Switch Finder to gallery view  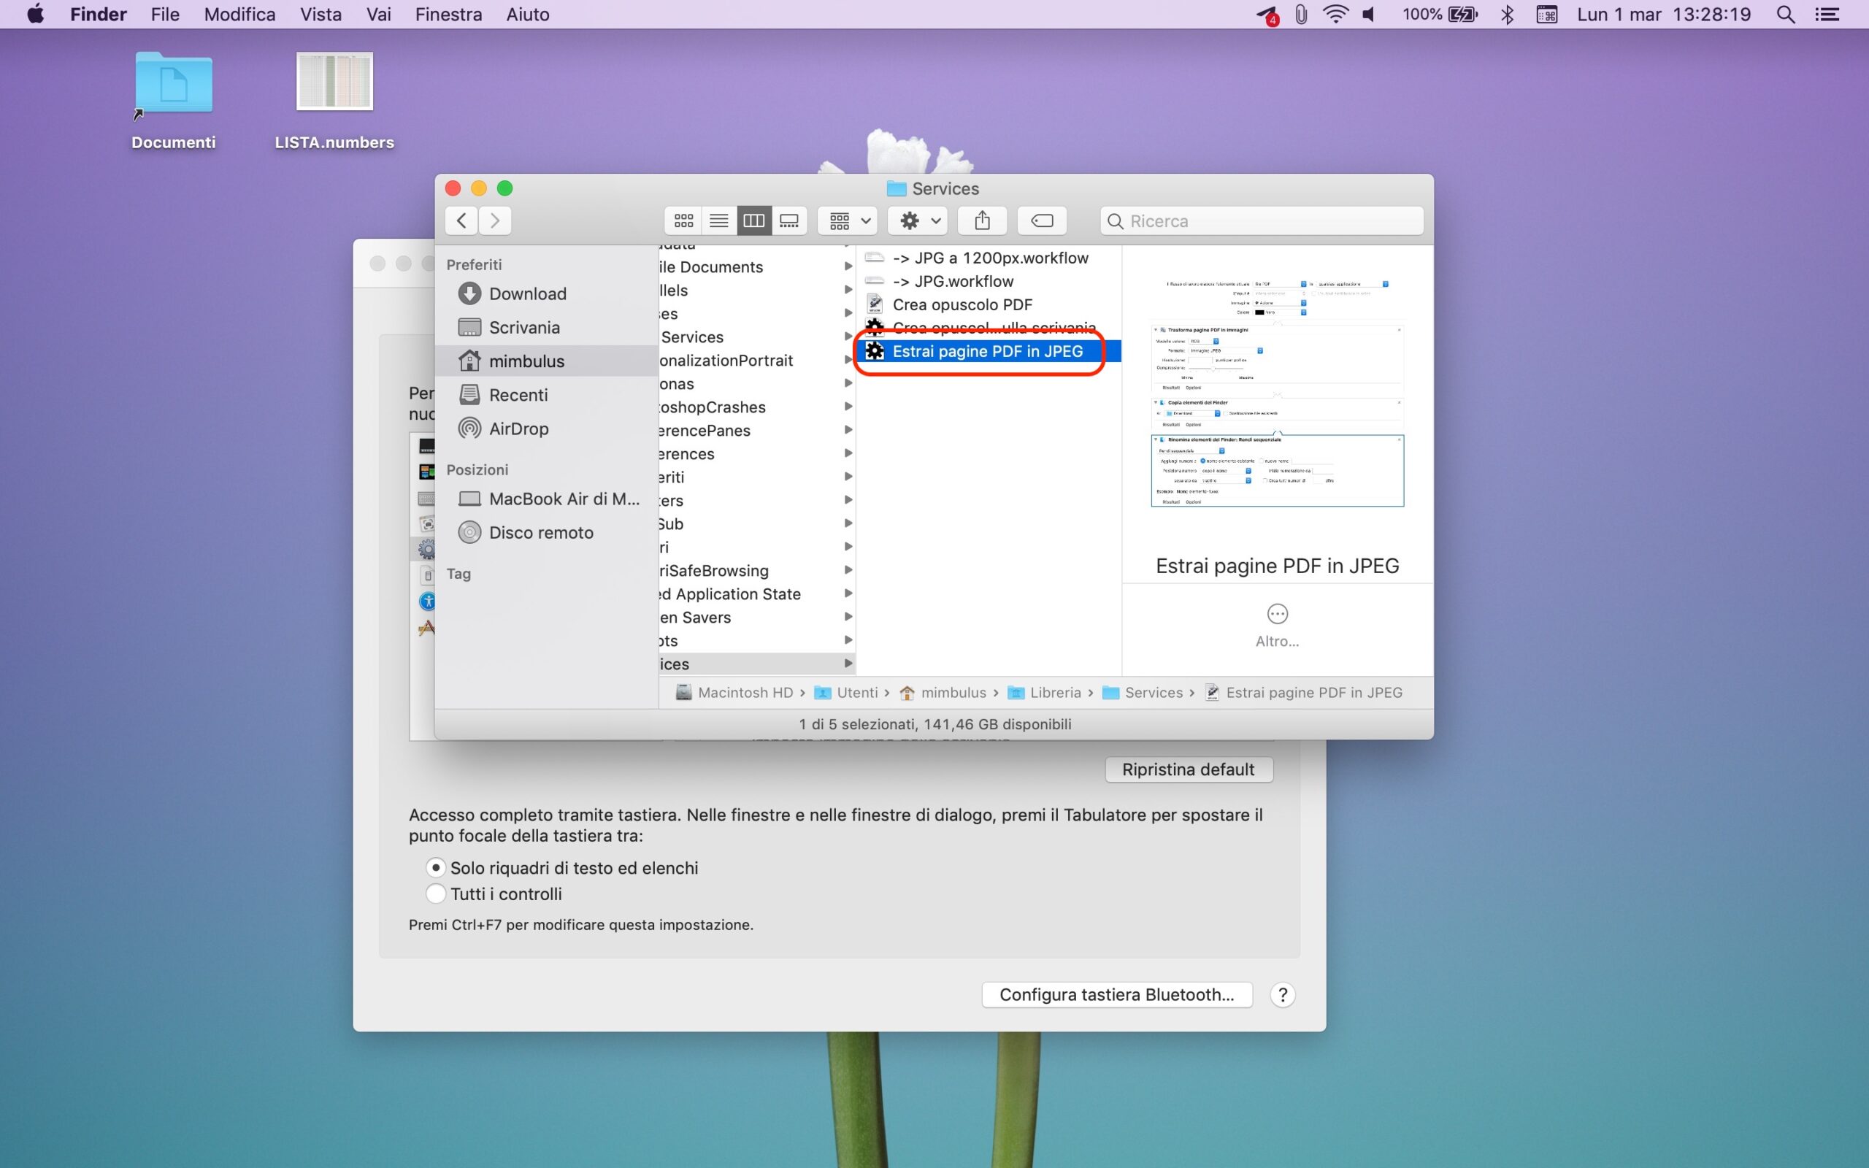tap(788, 221)
